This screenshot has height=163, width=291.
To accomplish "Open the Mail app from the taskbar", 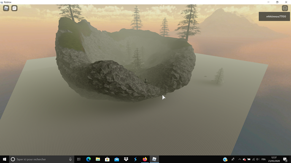I will (116, 159).
